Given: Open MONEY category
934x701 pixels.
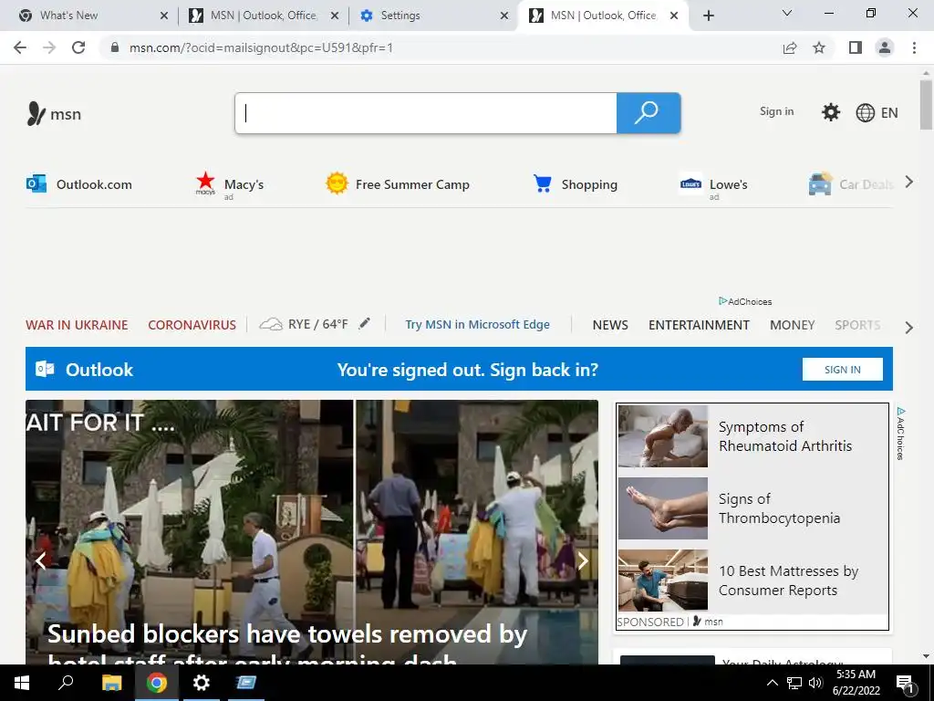Looking at the screenshot, I should pos(793,325).
